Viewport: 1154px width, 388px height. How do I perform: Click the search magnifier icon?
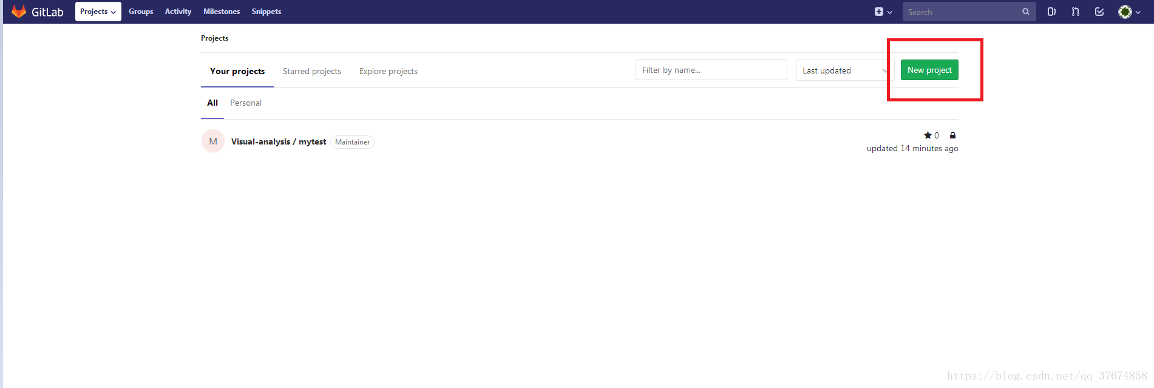pos(1025,12)
